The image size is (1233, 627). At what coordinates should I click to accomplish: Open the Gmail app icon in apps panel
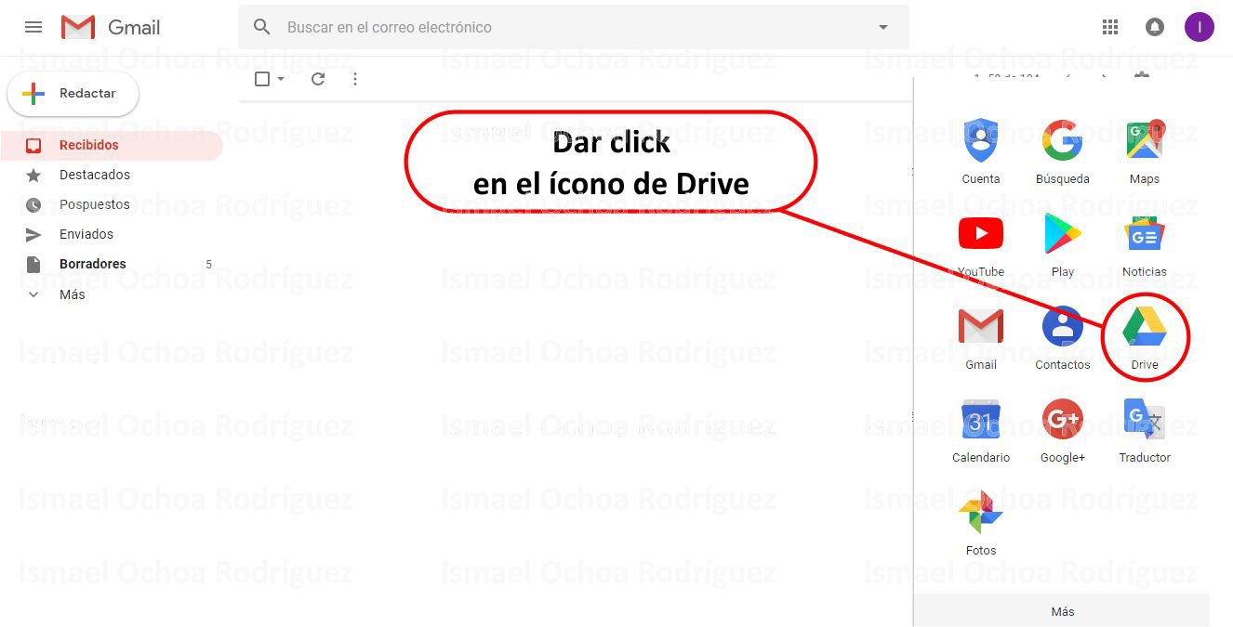[981, 327]
